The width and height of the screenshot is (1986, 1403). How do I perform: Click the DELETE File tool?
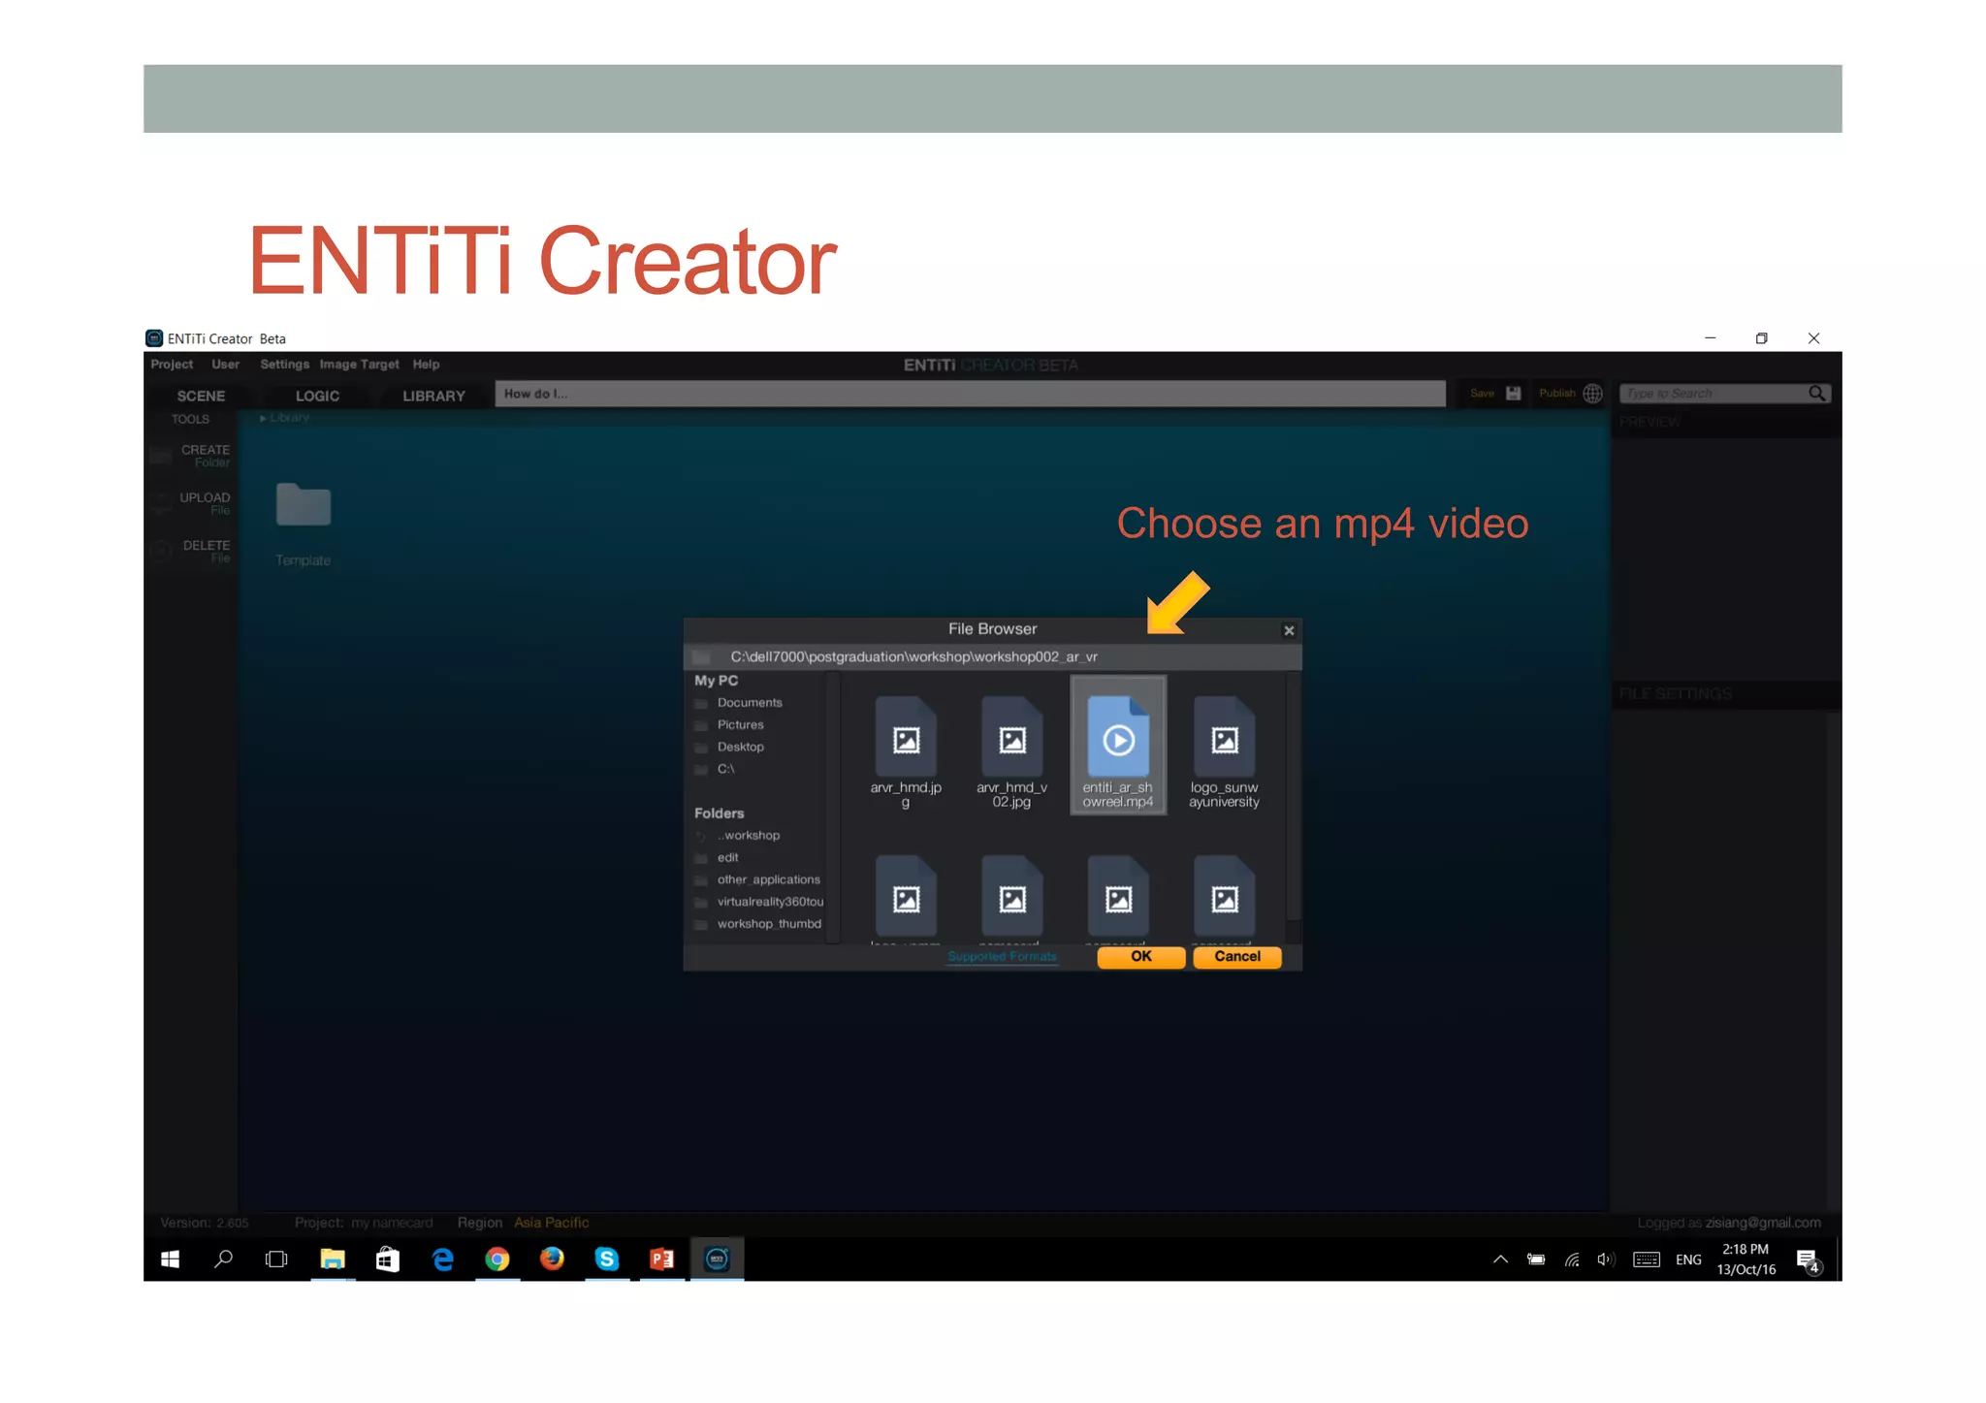click(192, 551)
